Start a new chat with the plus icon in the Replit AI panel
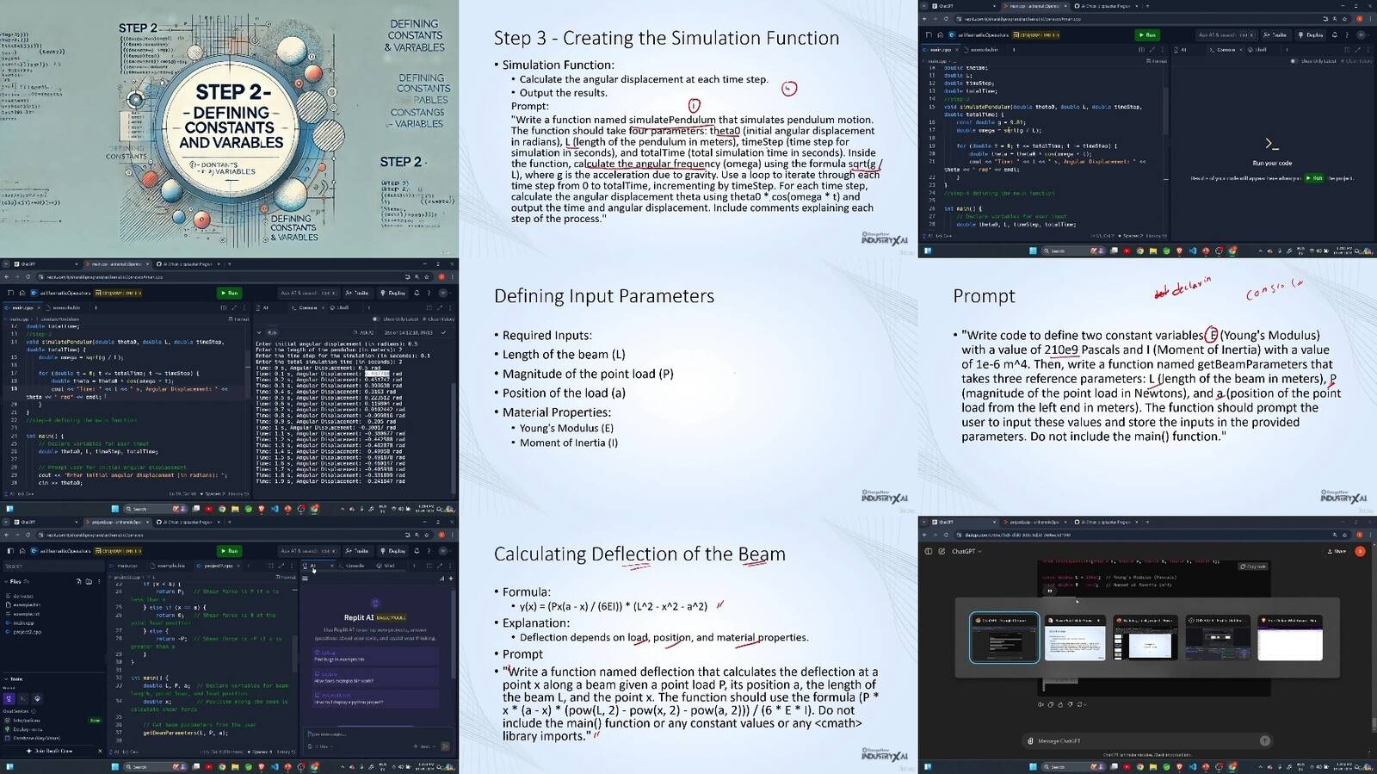This screenshot has width=1377, height=774. 451,578
